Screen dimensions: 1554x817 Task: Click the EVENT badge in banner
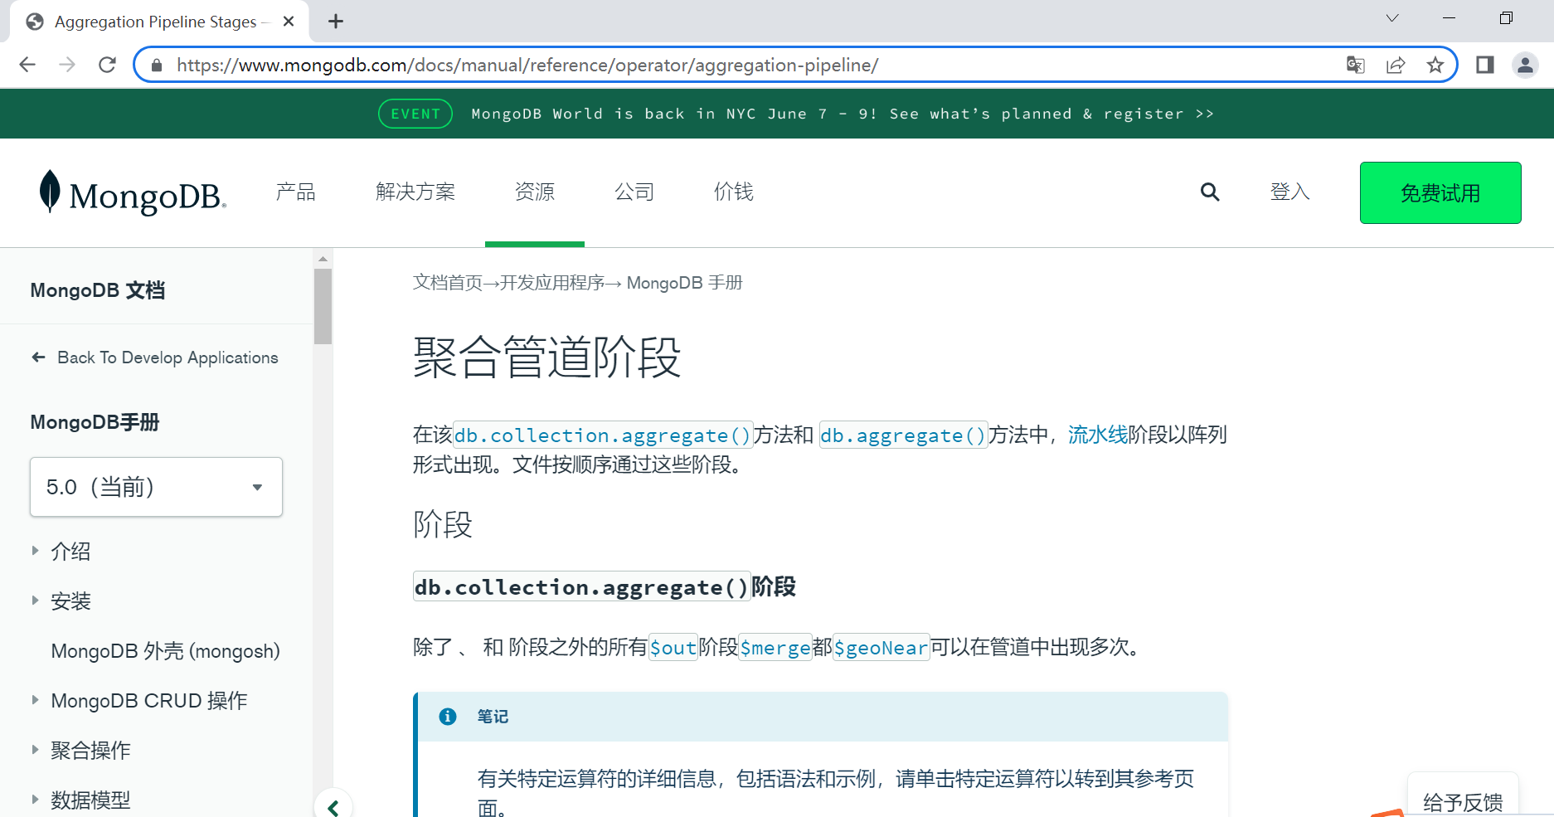pos(415,114)
